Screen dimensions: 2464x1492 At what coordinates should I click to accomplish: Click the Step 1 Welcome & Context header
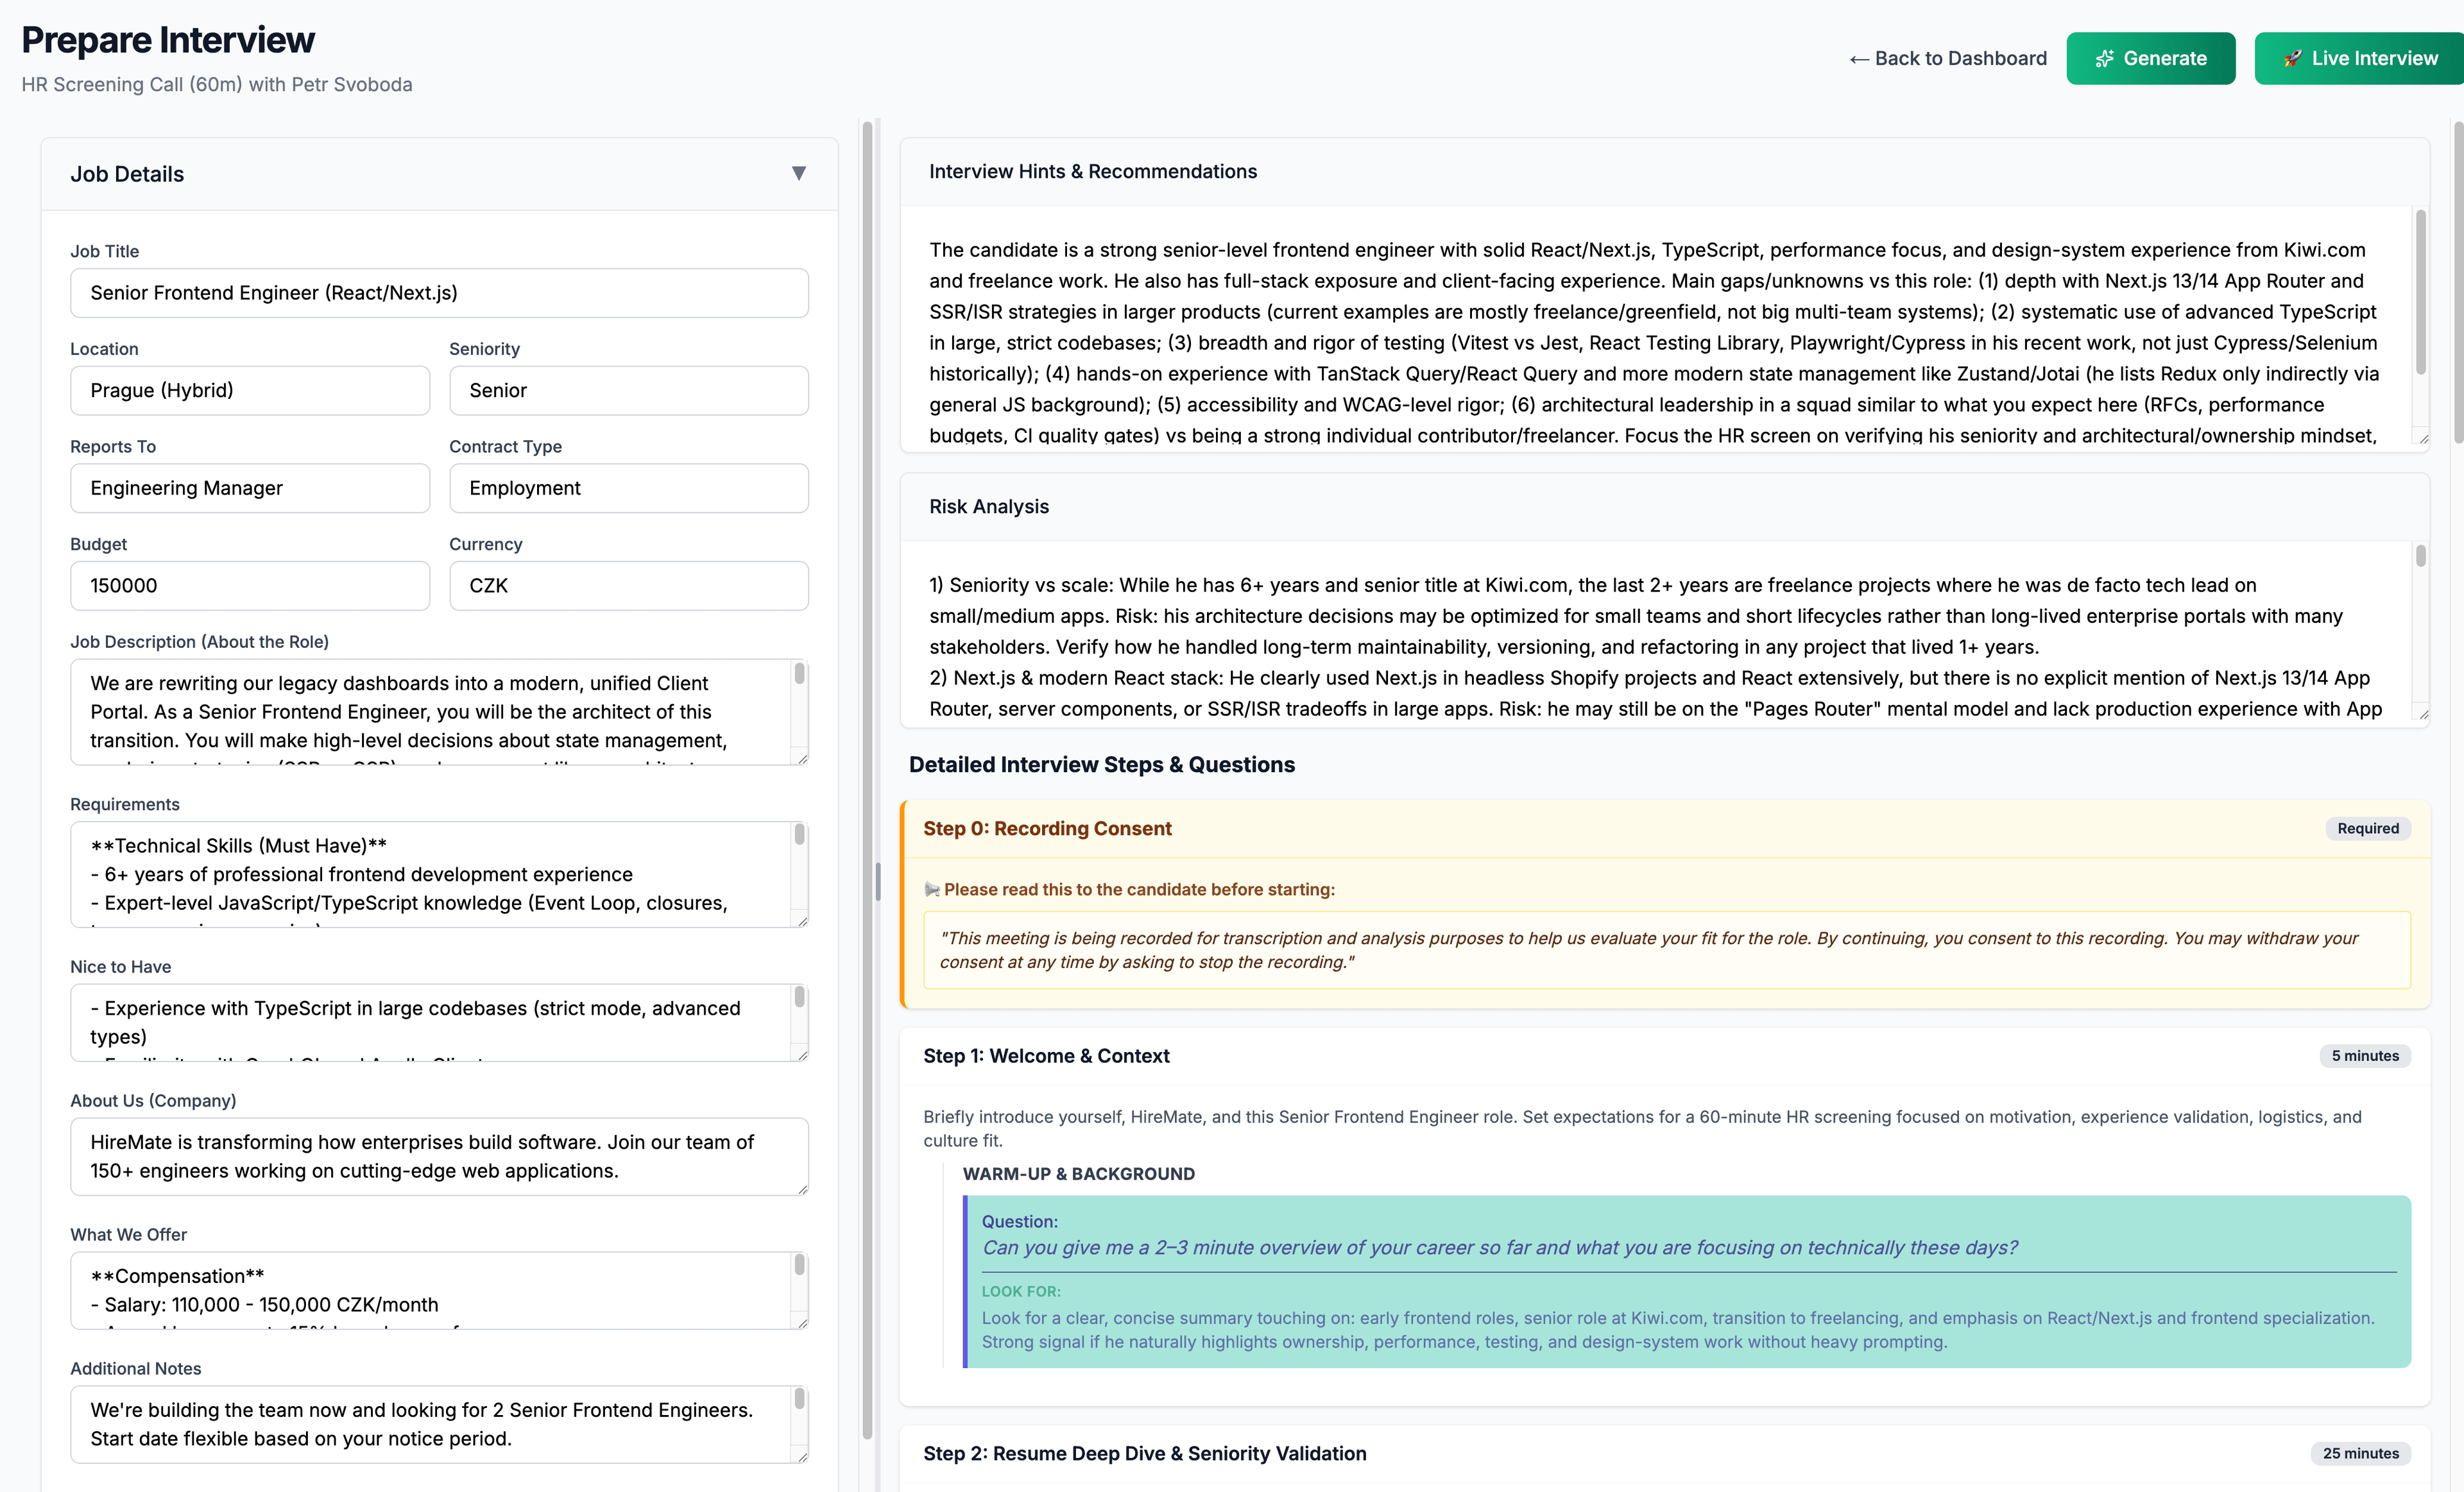[x=1046, y=1056]
